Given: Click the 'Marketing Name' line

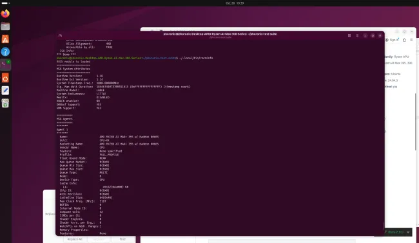Looking at the screenshot, I should [109, 144].
